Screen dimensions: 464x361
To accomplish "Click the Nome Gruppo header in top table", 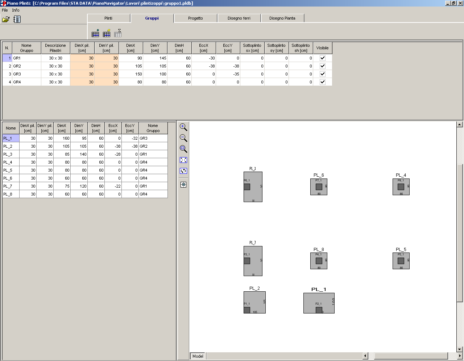I will [26, 48].
